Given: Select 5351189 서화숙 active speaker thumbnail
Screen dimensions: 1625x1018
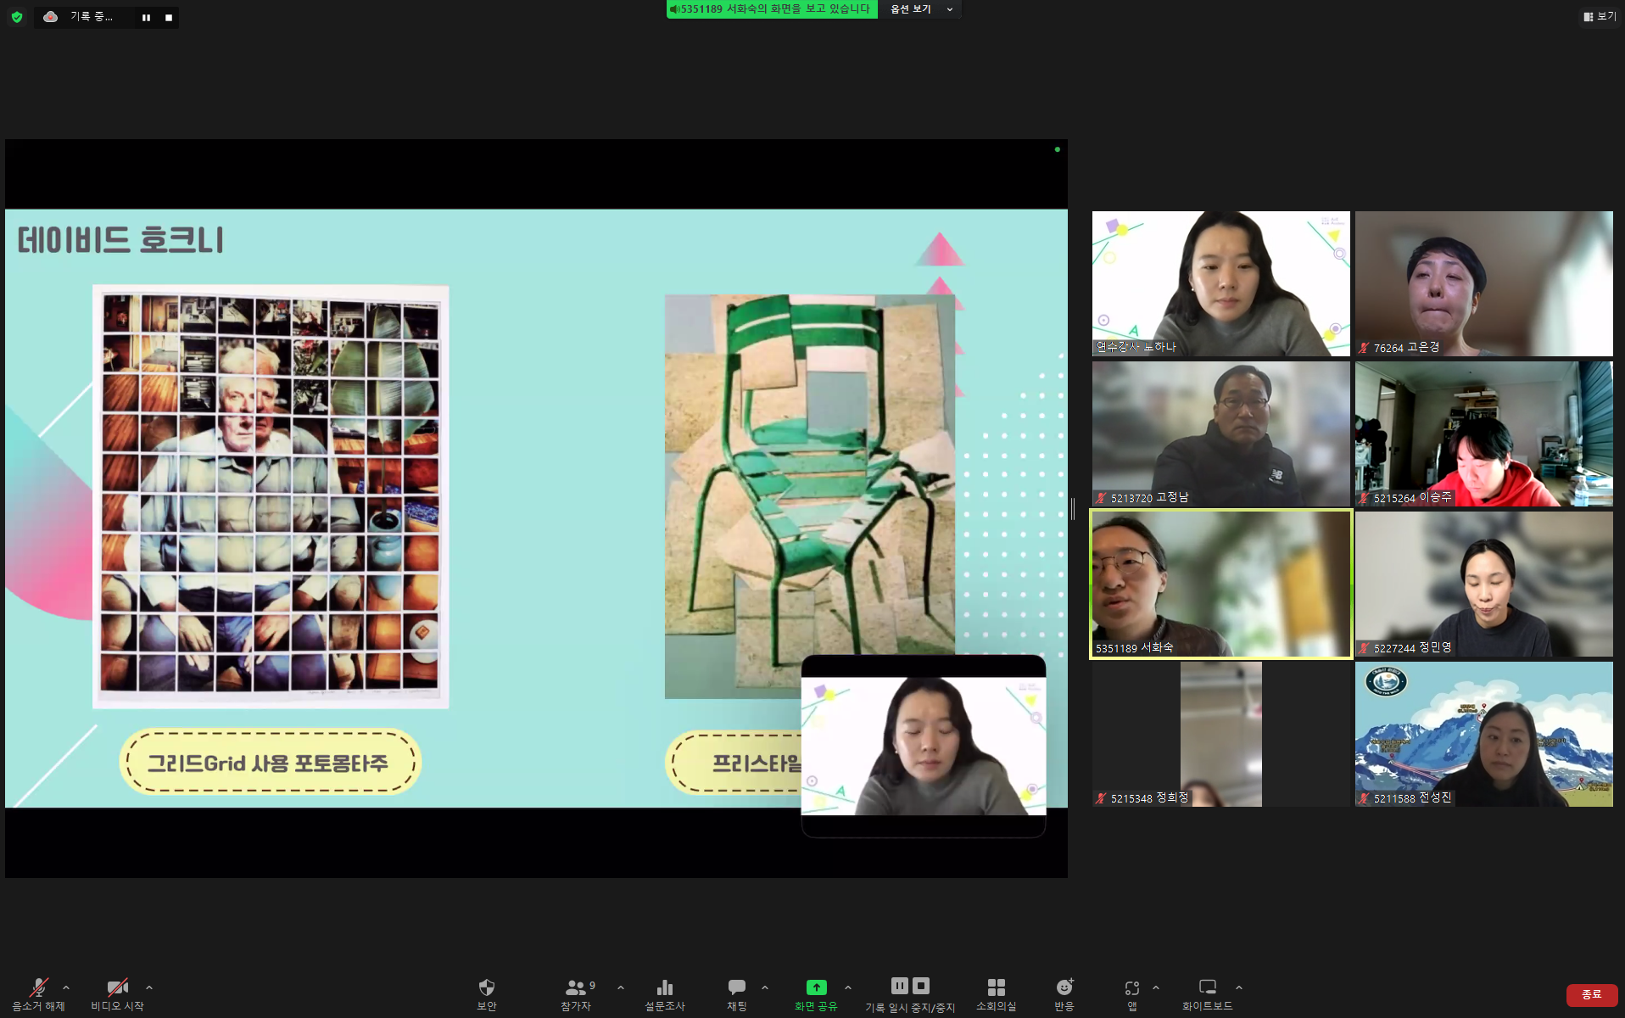Looking at the screenshot, I should (1220, 584).
